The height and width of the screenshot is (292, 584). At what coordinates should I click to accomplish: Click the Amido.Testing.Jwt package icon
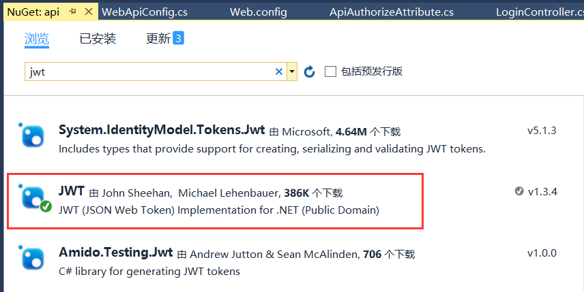(x=32, y=259)
